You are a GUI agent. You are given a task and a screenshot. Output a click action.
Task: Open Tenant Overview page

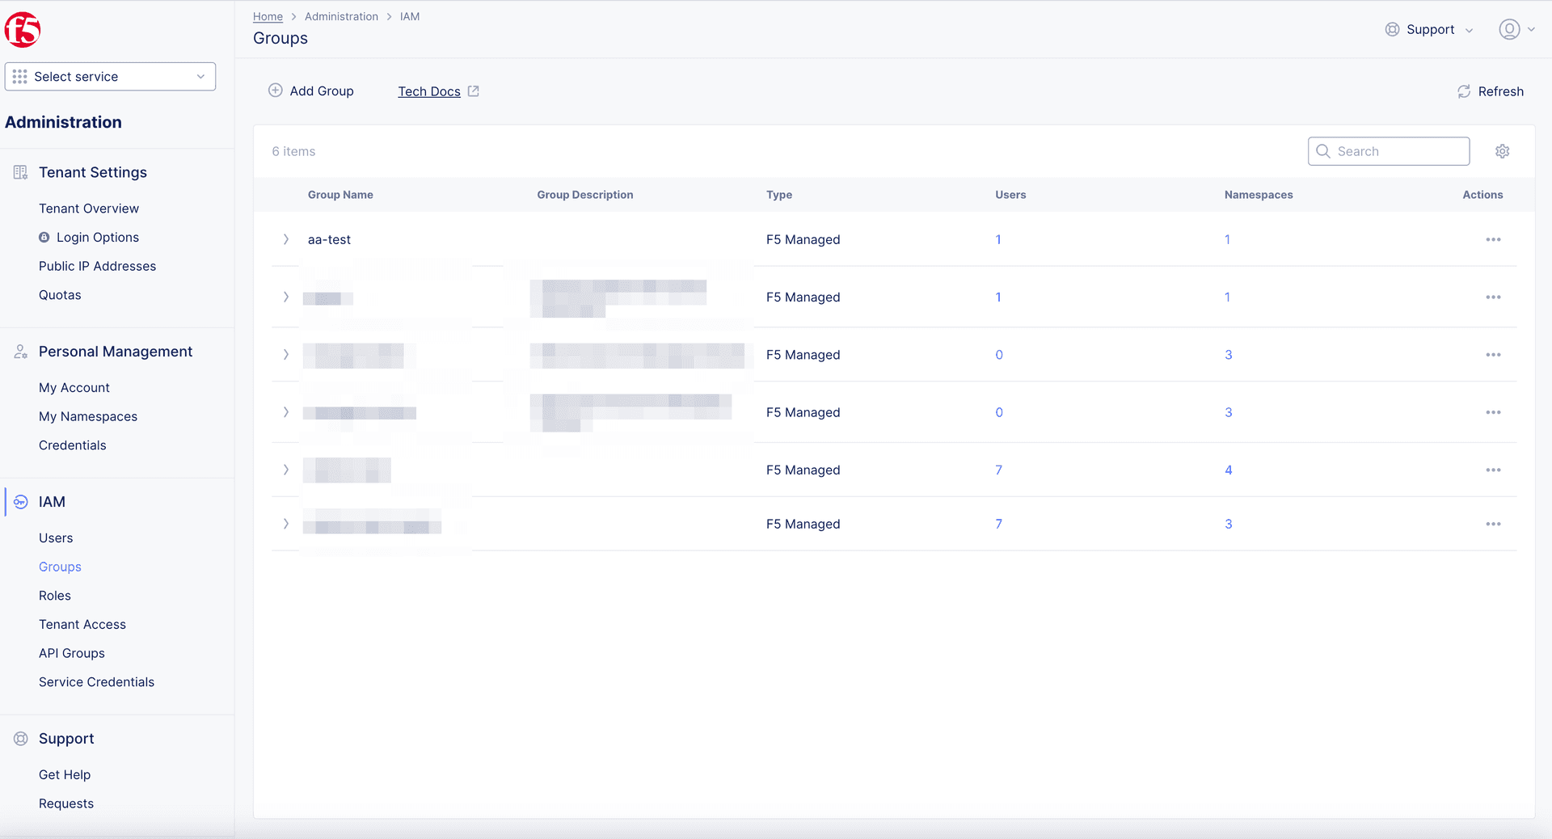tap(89, 209)
